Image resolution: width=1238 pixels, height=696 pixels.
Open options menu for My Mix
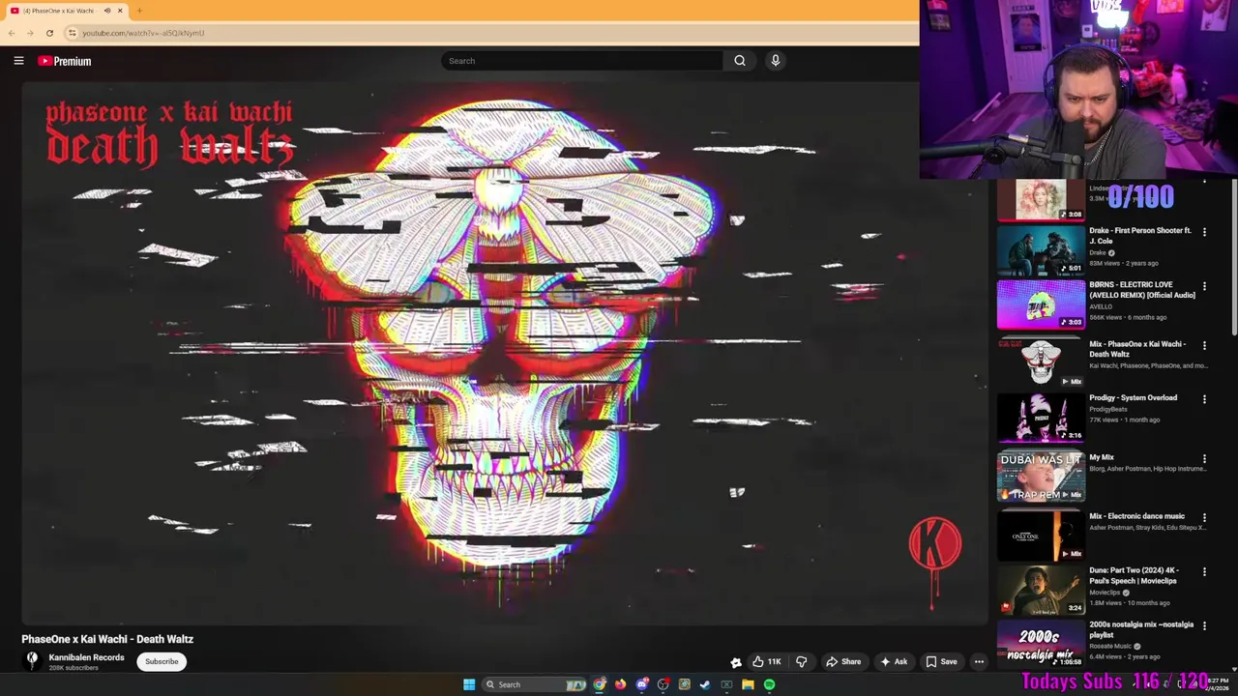click(x=1204, y=459)
